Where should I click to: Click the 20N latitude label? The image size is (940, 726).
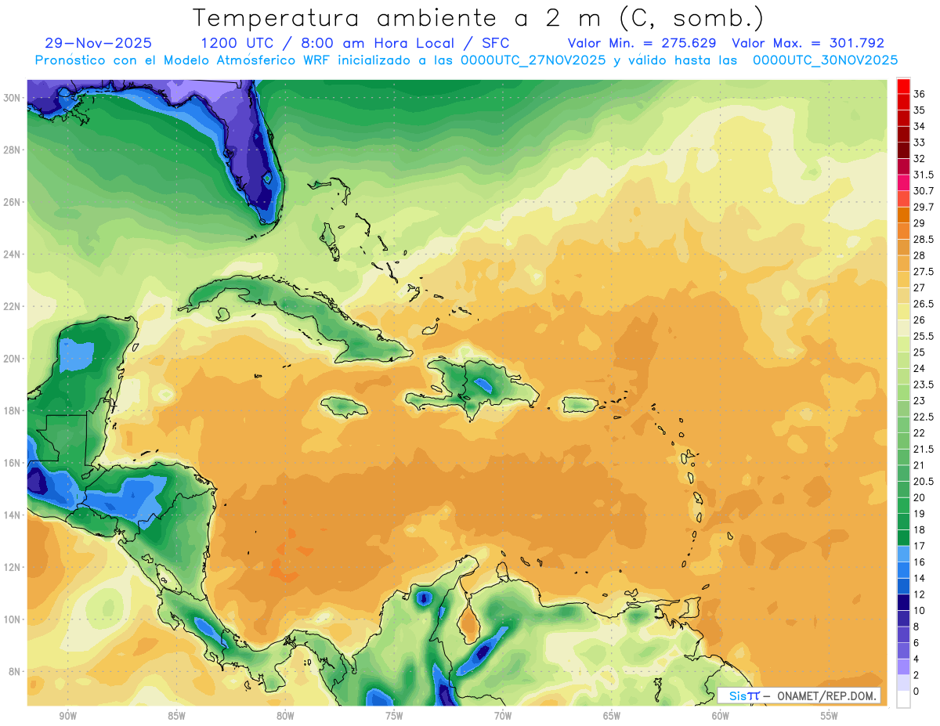pyautogui.click(x=13, y=359)
